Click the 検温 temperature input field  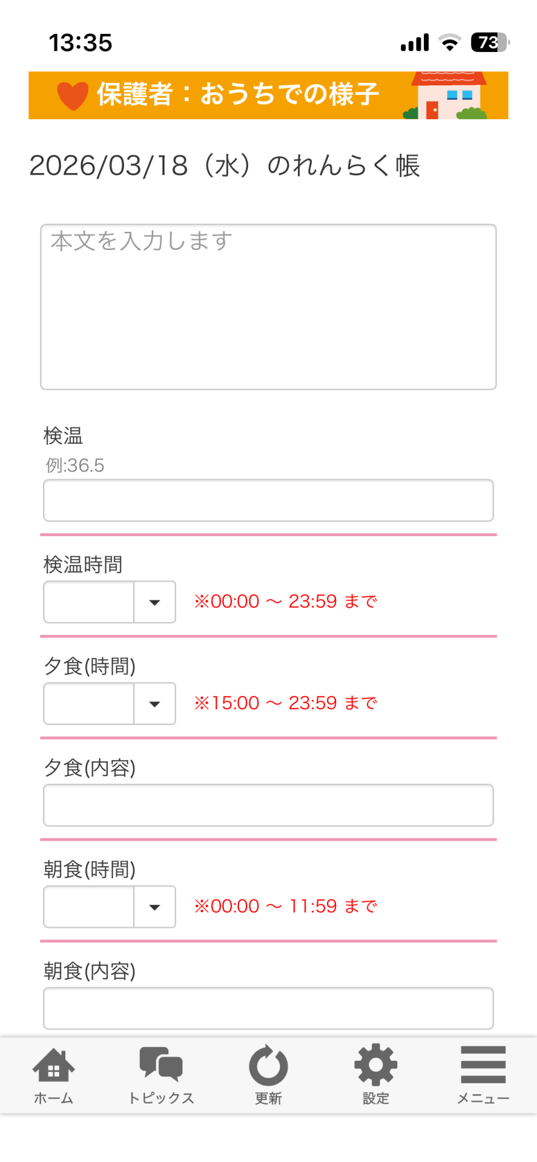pyautogui.click(x=268, y=501)
